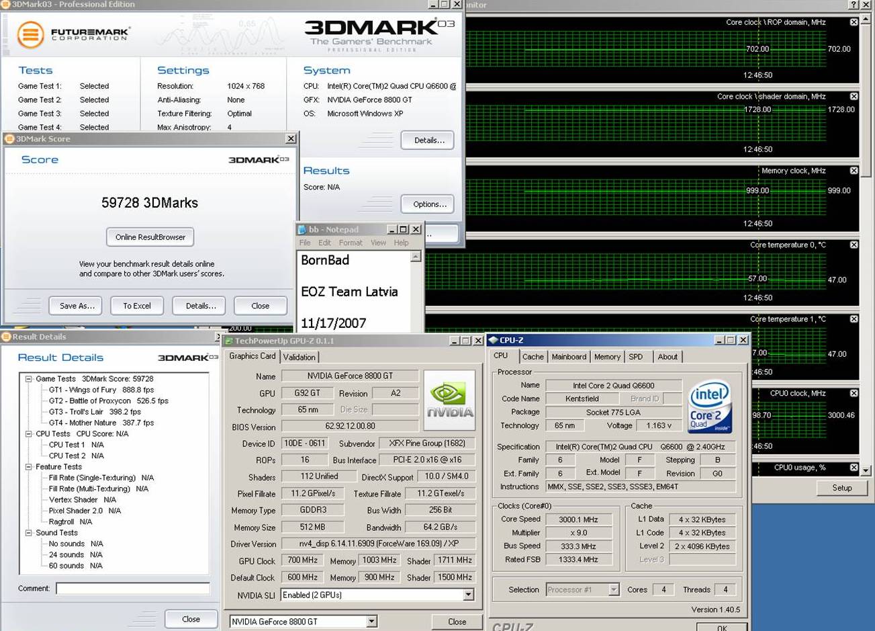Open the Notepad View menu
This screenshot has height=631, width=875.
tap(378, 243)
